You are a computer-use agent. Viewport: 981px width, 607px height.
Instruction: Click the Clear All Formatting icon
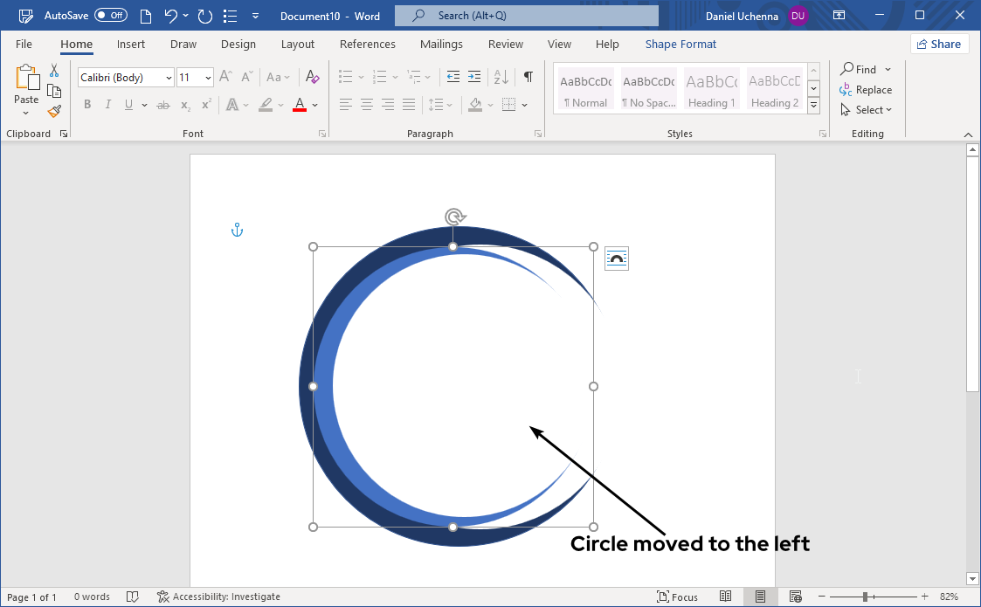click(313, 77)
